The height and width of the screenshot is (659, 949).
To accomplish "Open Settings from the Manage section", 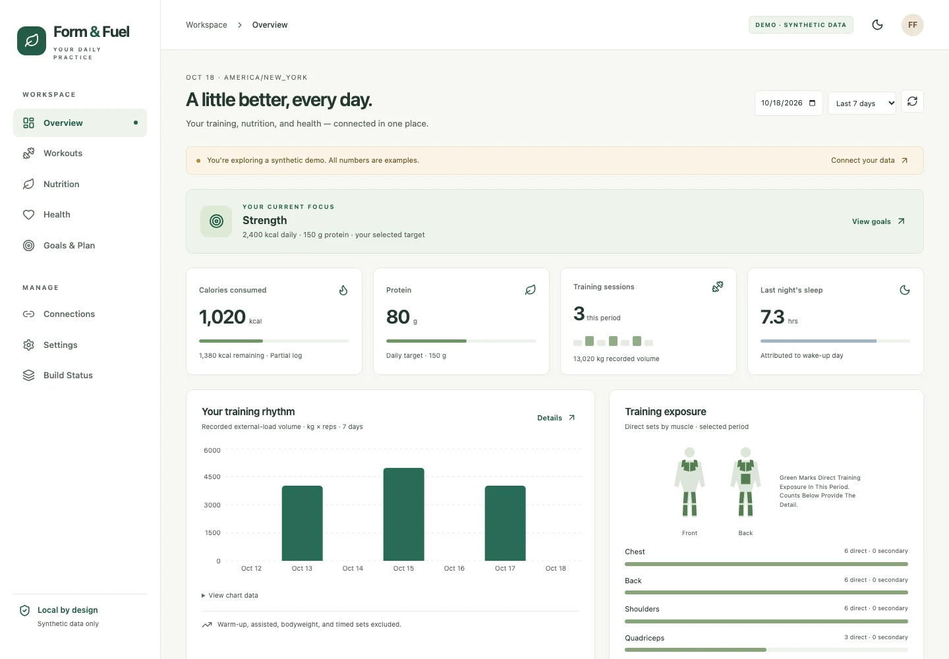I will click(80, 345).
